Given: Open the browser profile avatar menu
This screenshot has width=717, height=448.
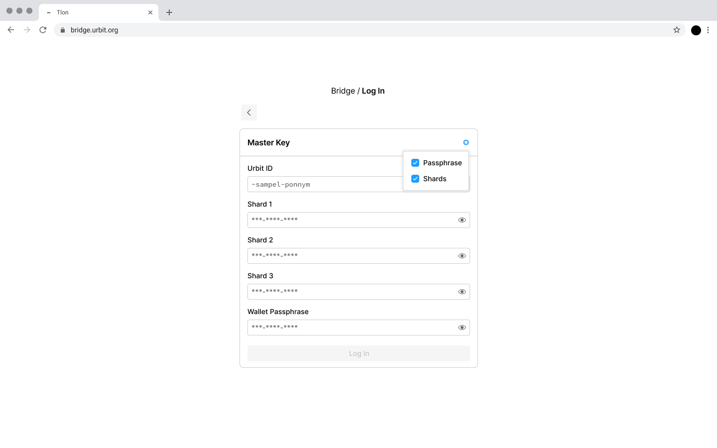Looking at the screenshot, I should pos(696,30).
